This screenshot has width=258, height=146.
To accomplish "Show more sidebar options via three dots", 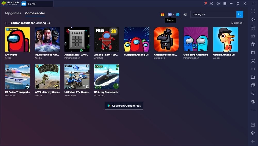I will pos(253,110).
